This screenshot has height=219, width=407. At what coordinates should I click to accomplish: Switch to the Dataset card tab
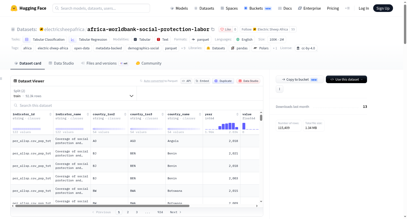coord(28,63)
